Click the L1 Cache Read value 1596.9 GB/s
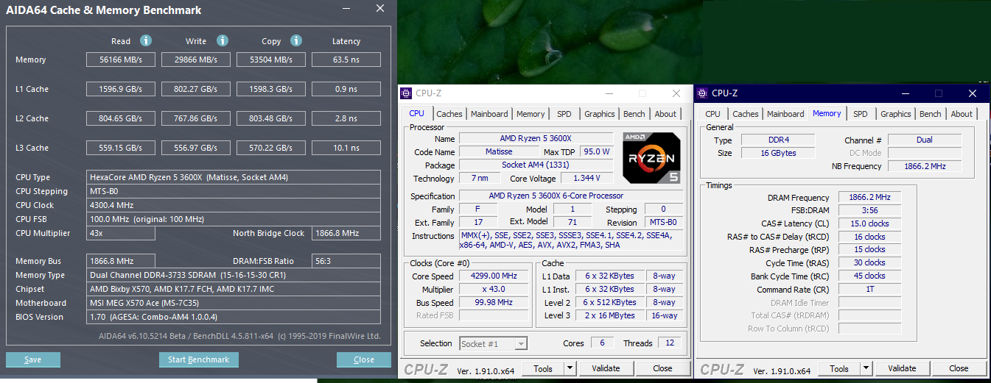 pos(121,89)
